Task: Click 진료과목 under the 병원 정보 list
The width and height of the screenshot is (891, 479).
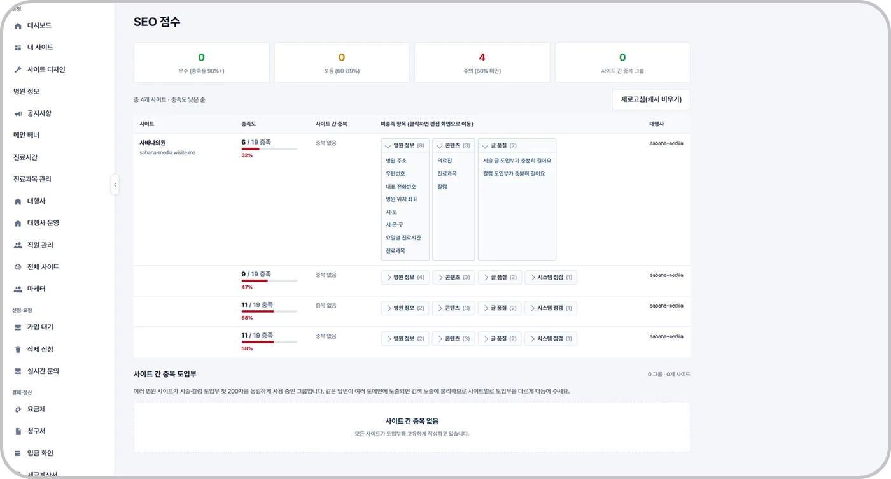Action: pos(395,251)
